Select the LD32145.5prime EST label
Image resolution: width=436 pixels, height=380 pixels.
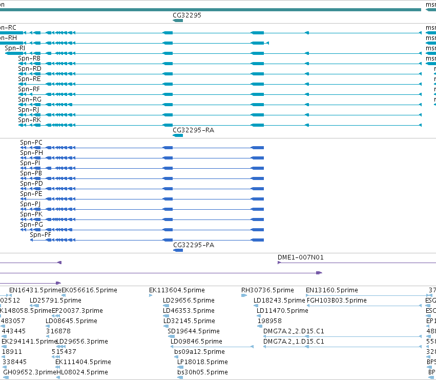click(189, 321)
